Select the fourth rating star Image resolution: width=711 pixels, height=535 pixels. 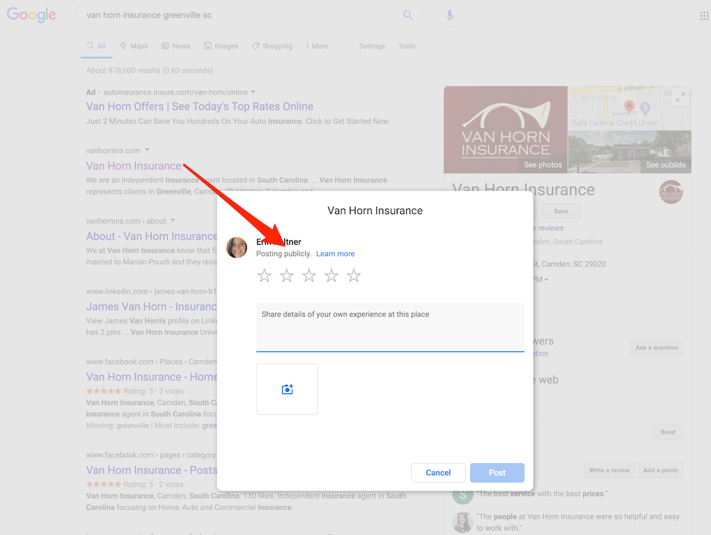pyautogui.click(x=331, y=275)
